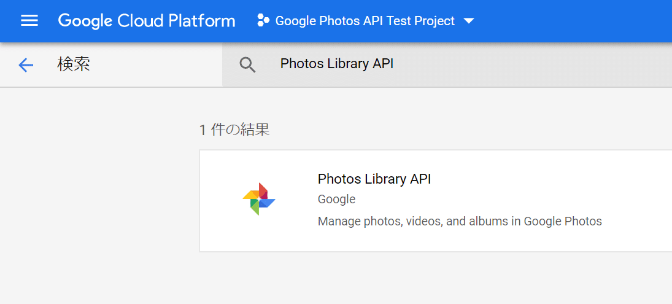This screenshot has height=304, width=672.
Task: Open the Google Photos API Test Project selector
Action: coord(365,21)
